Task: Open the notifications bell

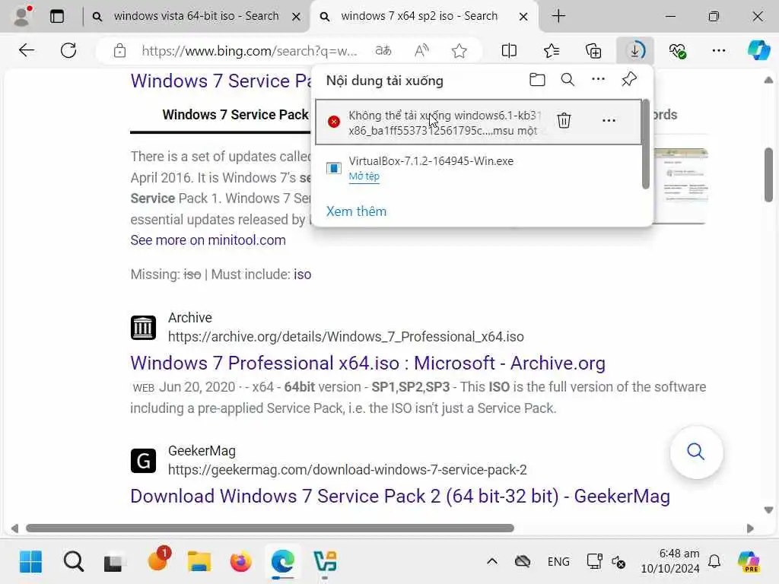Action: tap(714, 562)
